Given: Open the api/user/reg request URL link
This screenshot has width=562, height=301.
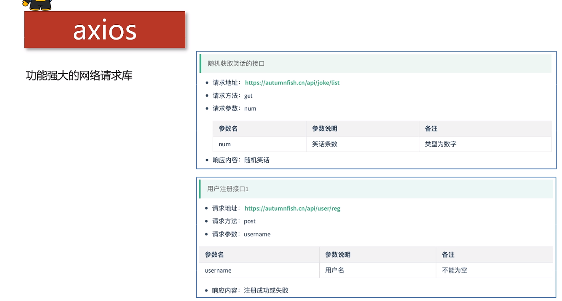Looking at the screenshot, I should pyautogui.click(x=292, y=208).
